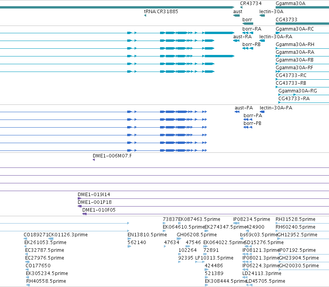Click the lectin-30A gene label
This screenshot has width=329, height=287.
[271, 12]
